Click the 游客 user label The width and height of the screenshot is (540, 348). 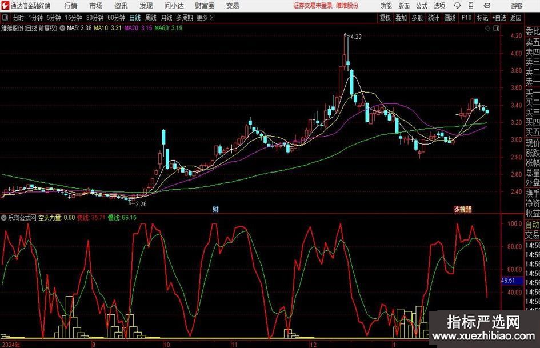click(x=517, y=6)
